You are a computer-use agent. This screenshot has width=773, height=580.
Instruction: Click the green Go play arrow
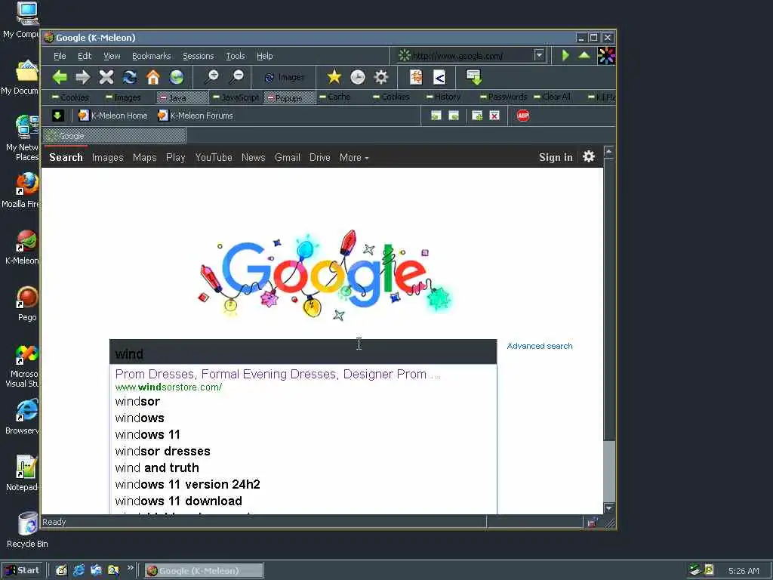click(x=565, y=55)
